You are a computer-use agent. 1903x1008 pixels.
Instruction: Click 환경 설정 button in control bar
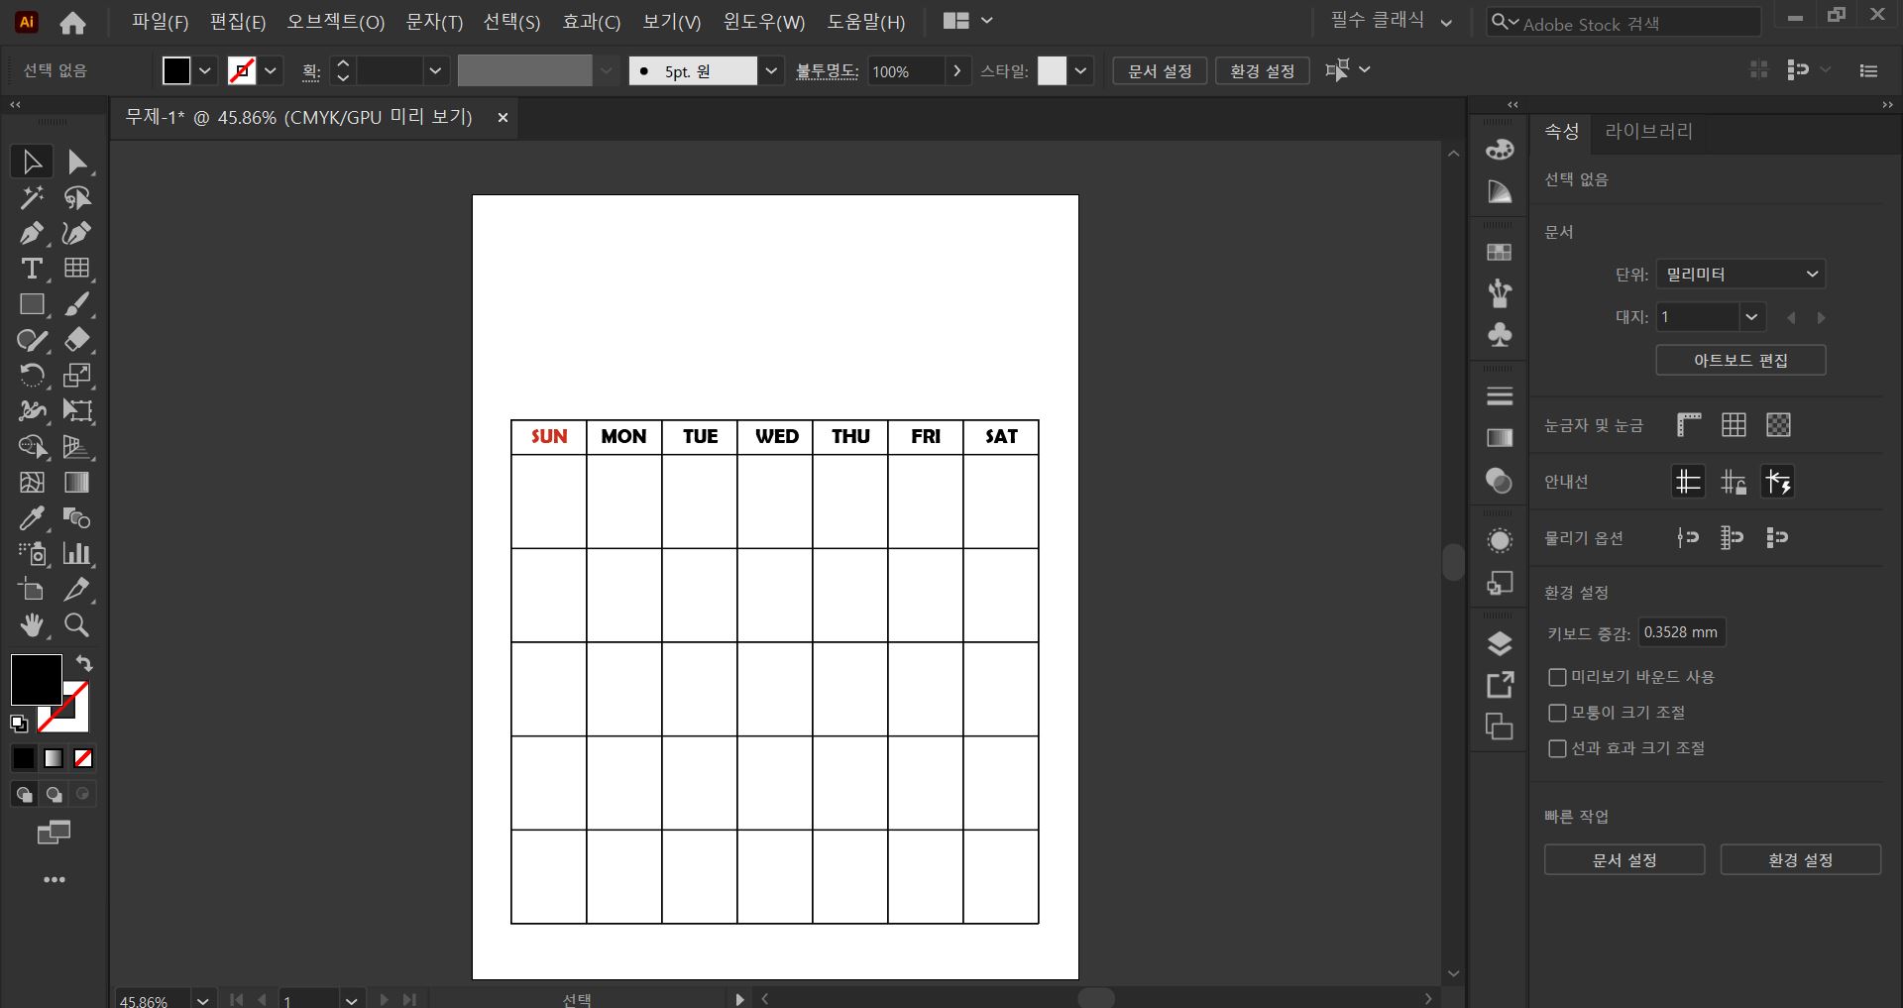click(x=1262, y=70)
